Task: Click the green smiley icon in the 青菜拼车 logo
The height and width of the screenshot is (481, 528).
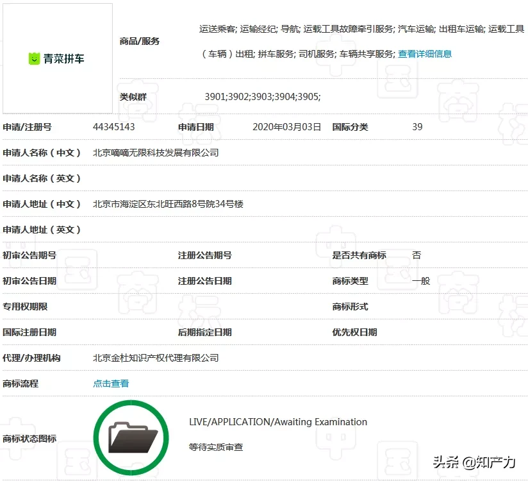Action: 34,58
